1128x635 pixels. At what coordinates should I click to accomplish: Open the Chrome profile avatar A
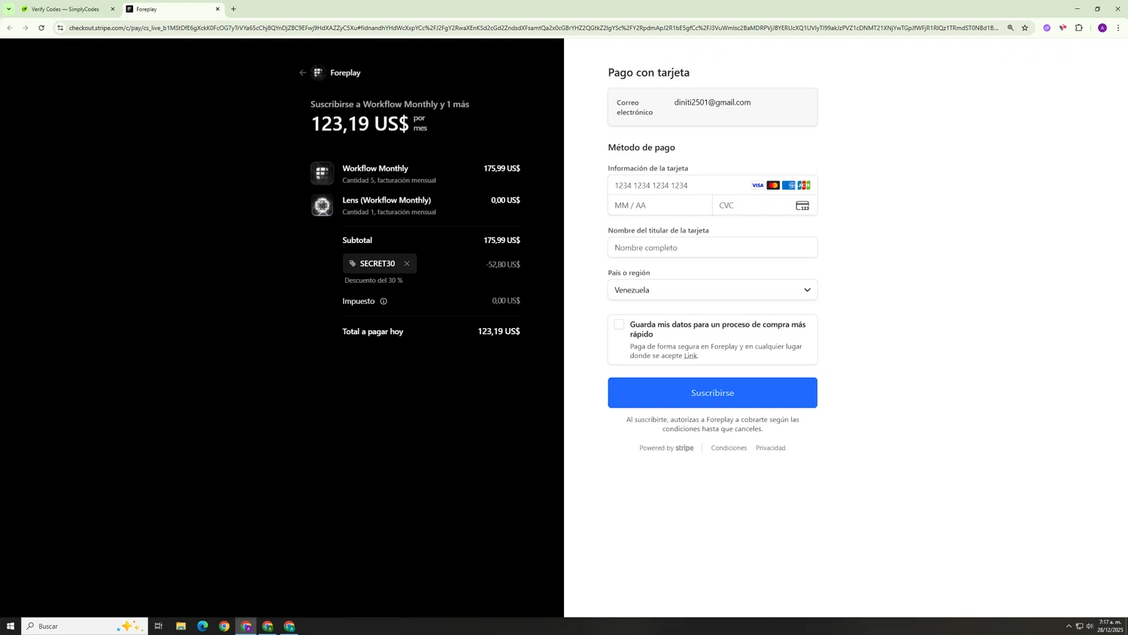pos(1102,28)
